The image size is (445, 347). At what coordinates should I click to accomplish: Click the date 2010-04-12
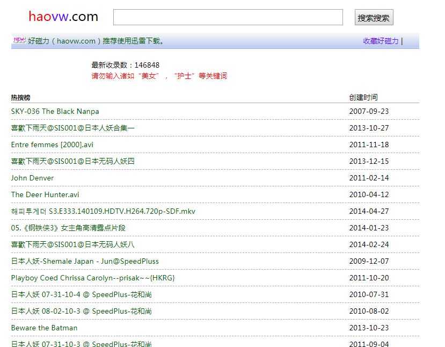[x=369, y=195]
